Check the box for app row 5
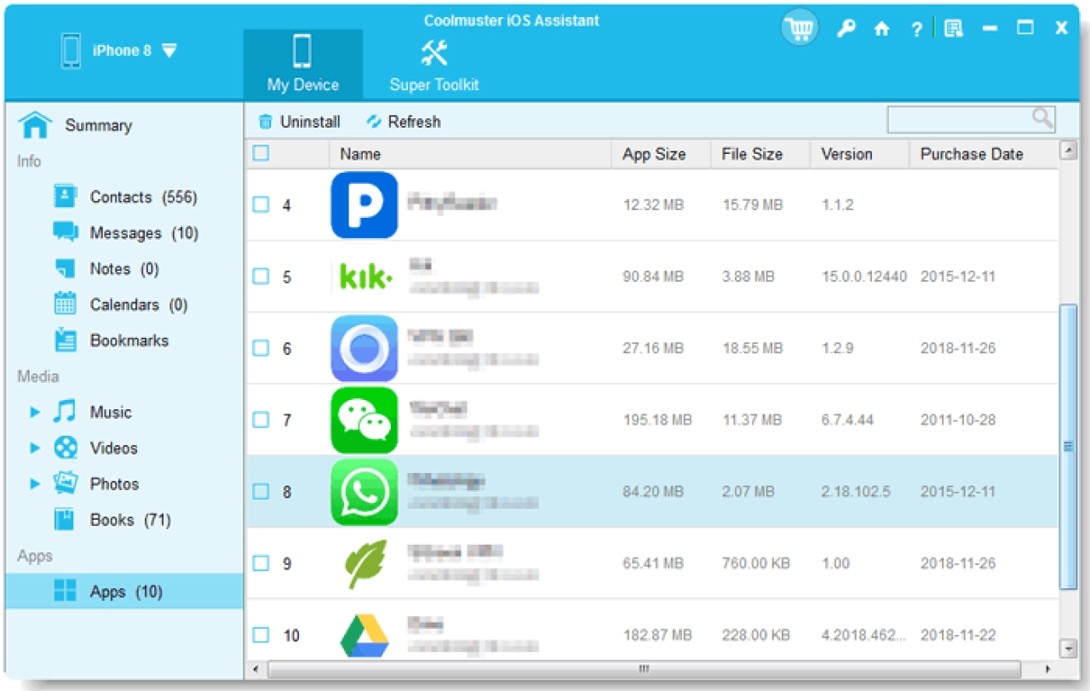This screenshot has width=1090, height=691. pos(261,277)
